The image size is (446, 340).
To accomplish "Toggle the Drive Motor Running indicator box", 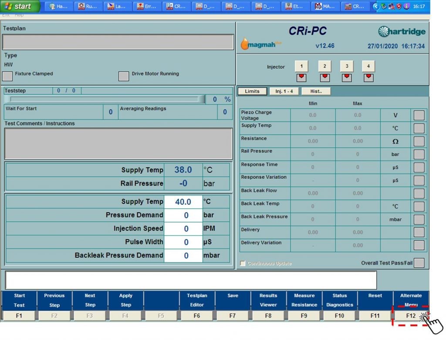I will (x=123, y=76).
